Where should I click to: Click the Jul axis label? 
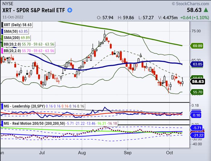click(42, 153)
